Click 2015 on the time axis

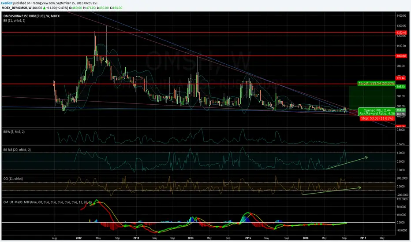(248, 238)
